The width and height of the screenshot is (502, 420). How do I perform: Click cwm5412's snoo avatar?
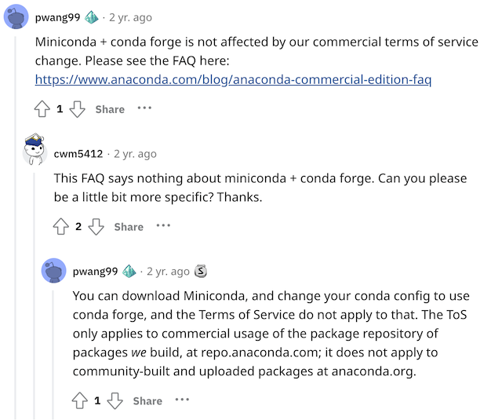(34, 149)
